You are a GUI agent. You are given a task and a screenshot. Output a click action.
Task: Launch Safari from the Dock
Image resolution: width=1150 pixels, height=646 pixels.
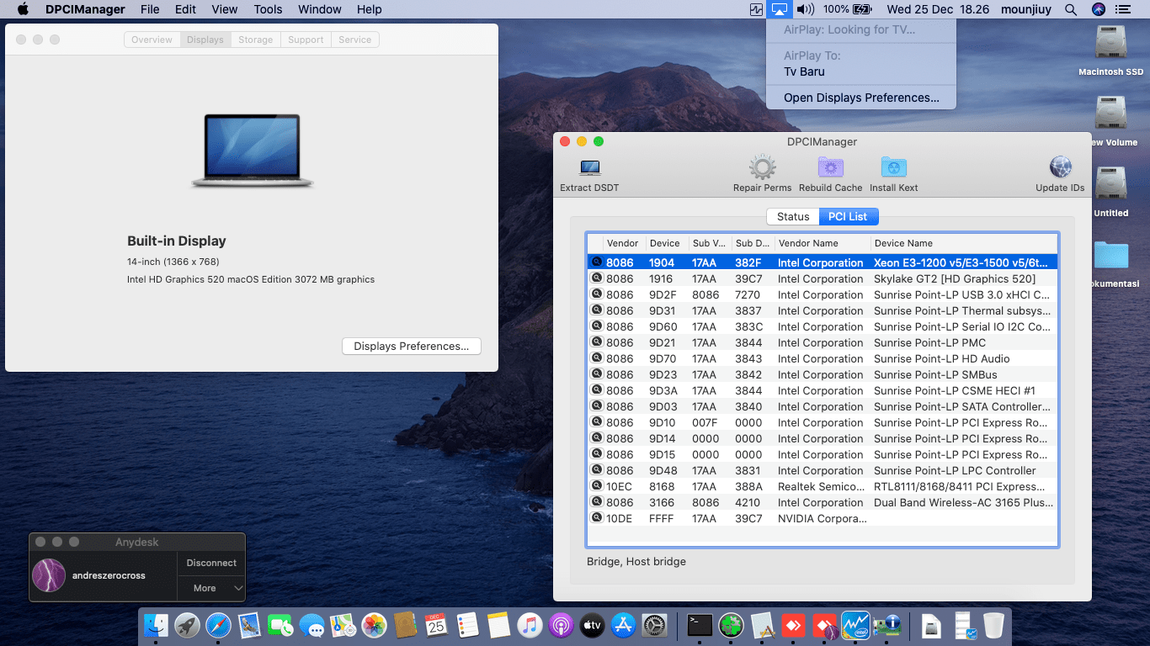[x=218, y=625]
